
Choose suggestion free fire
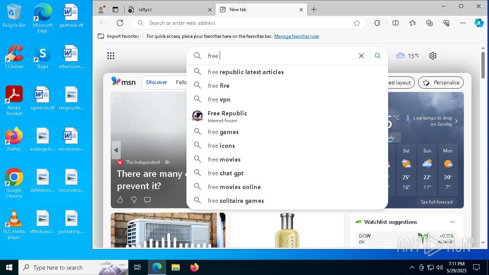287,86
